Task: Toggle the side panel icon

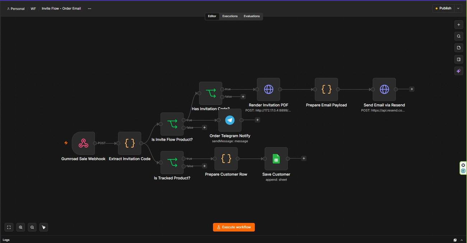Action: point(458,59)
